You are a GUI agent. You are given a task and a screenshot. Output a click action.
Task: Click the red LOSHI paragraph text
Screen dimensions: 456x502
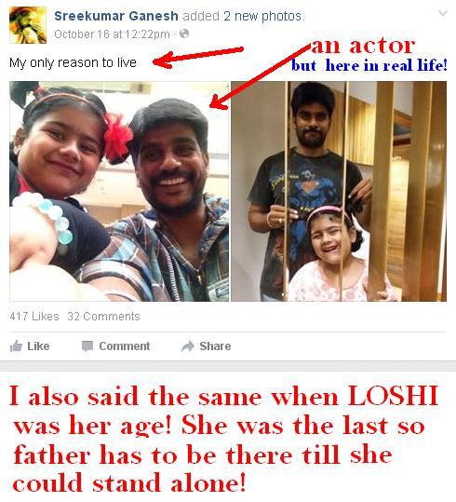pyautogui.click(x=223, y=440)
